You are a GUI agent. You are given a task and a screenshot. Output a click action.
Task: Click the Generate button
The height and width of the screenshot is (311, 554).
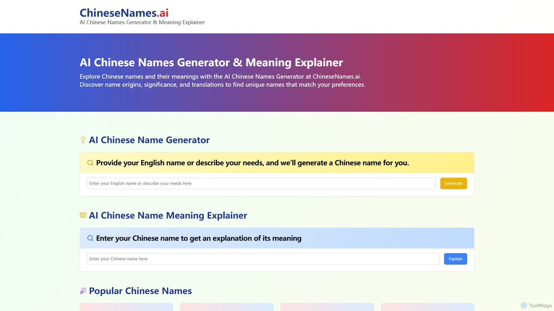[454, 183]
